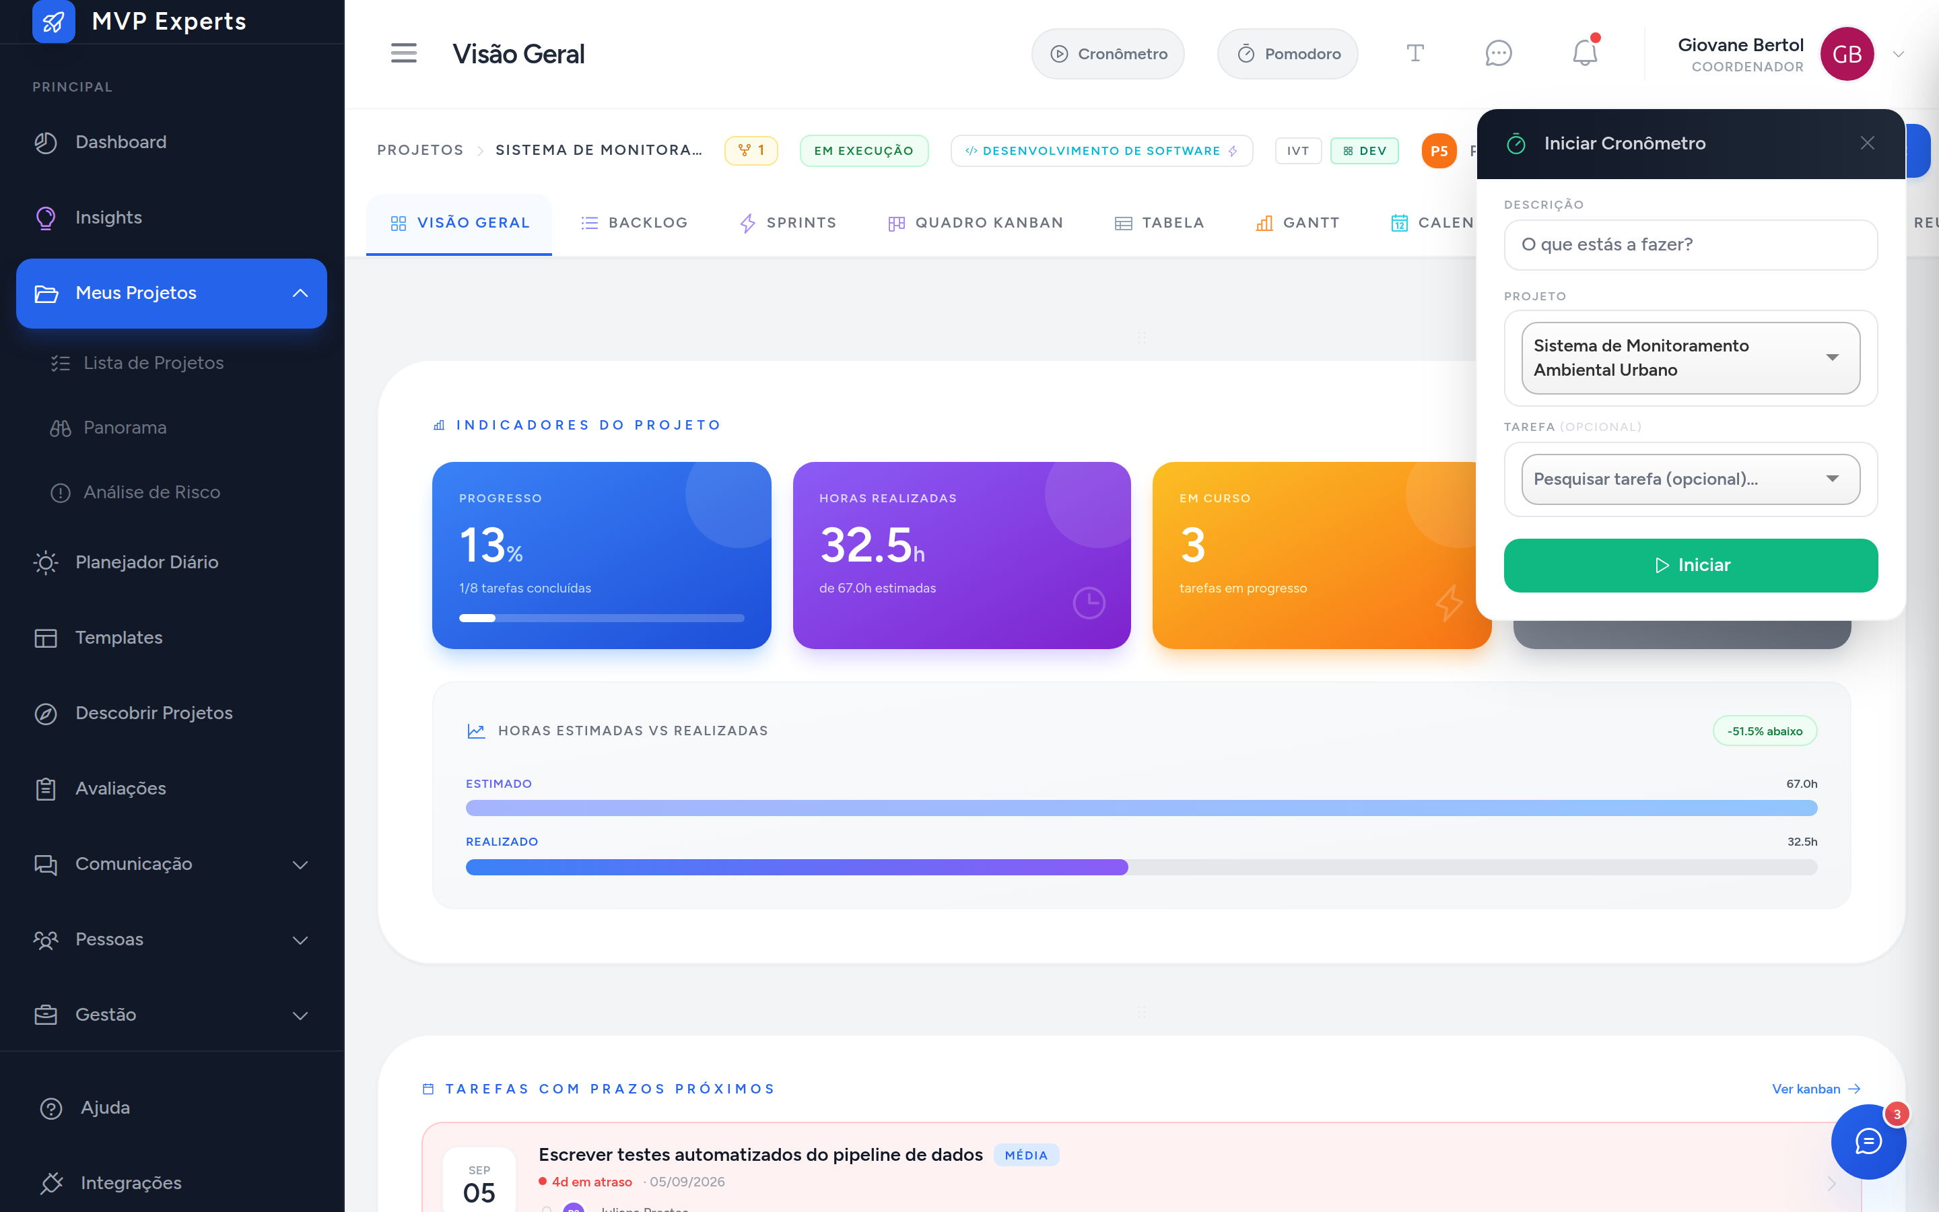
Task: Open the text size T icon
Action: [x=1415, y=54]
